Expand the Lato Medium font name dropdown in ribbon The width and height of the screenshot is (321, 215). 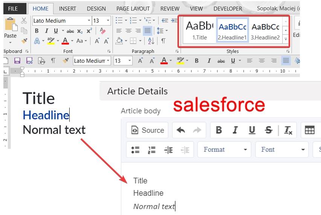89,21
